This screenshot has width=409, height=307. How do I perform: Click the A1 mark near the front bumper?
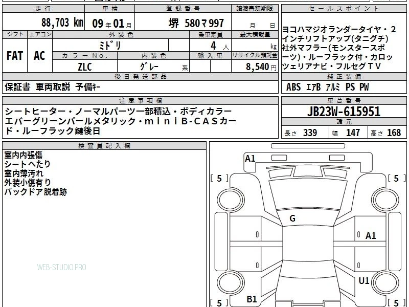click(x=250, y=158)
